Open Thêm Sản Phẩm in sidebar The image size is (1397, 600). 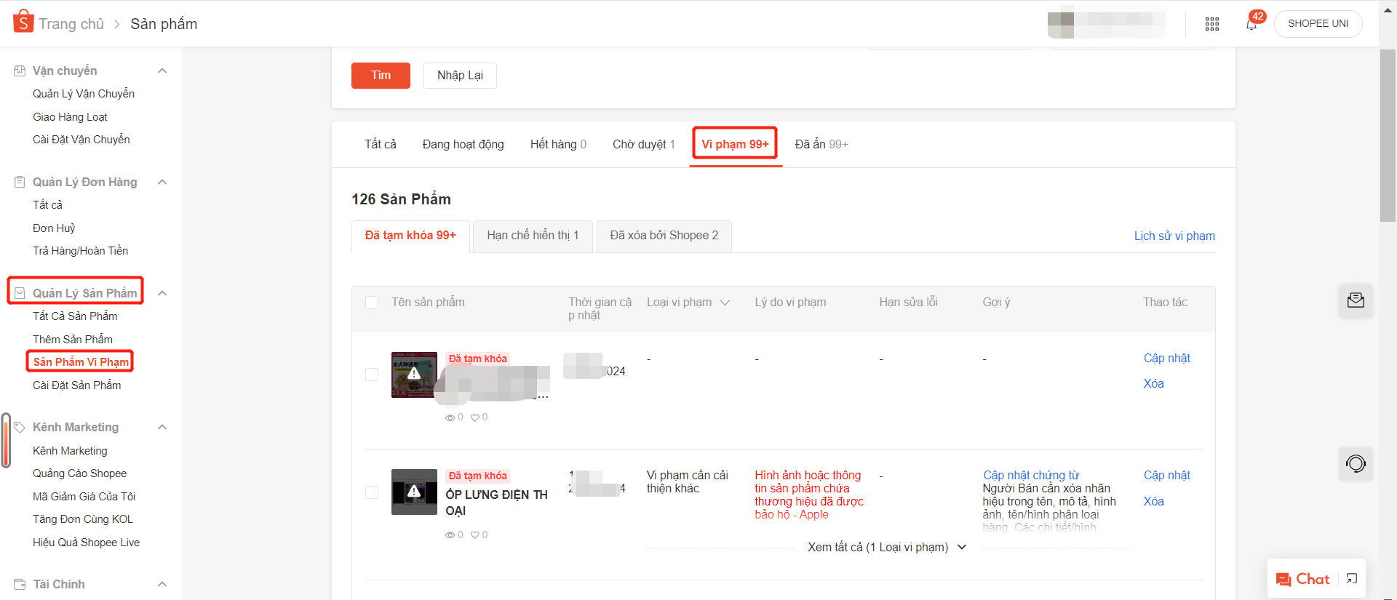73,340
